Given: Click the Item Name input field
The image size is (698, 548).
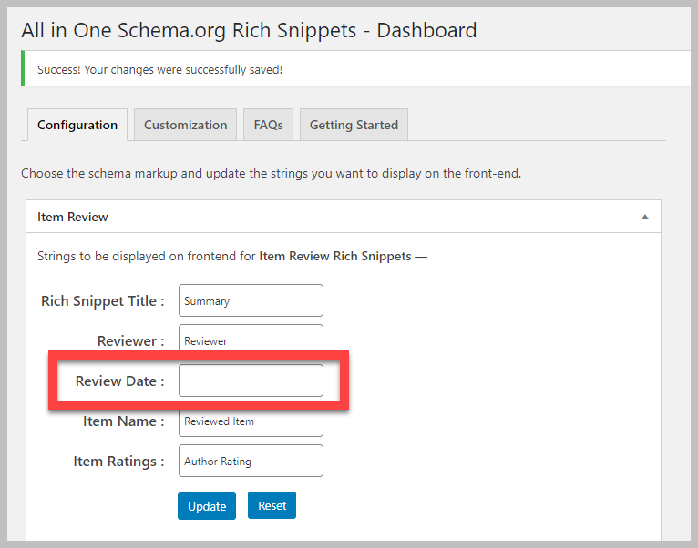Looking at the screenshot, I should click(251, 422).
